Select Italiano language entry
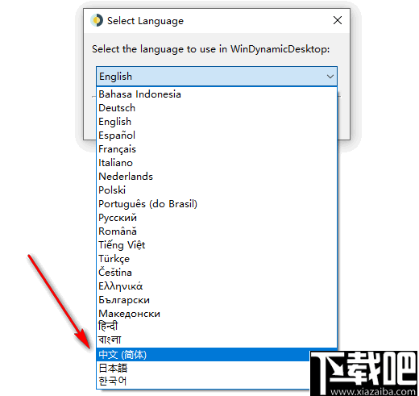Viewport: 419px width, 396px height. click(217, 163)
